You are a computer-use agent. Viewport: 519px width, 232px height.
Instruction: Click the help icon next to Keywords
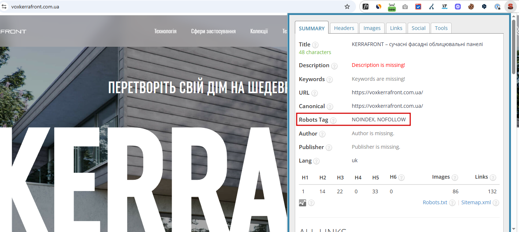tap(330, 80)
